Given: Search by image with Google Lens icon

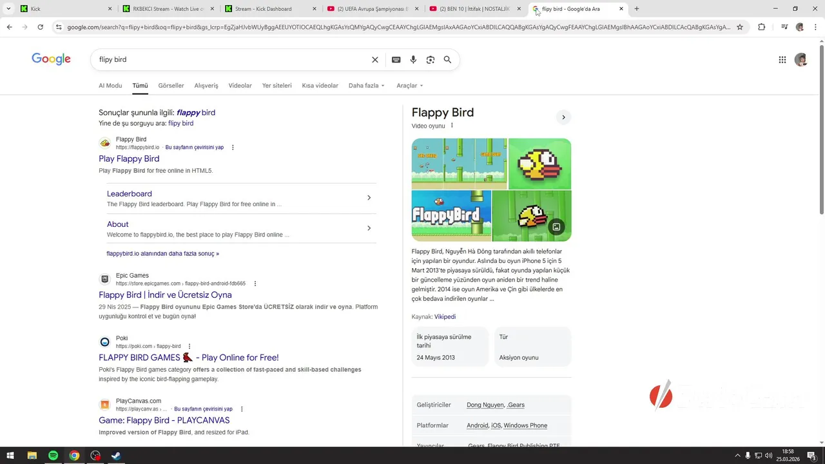Looking at the screenshot, I should click(x=431, y=59).
